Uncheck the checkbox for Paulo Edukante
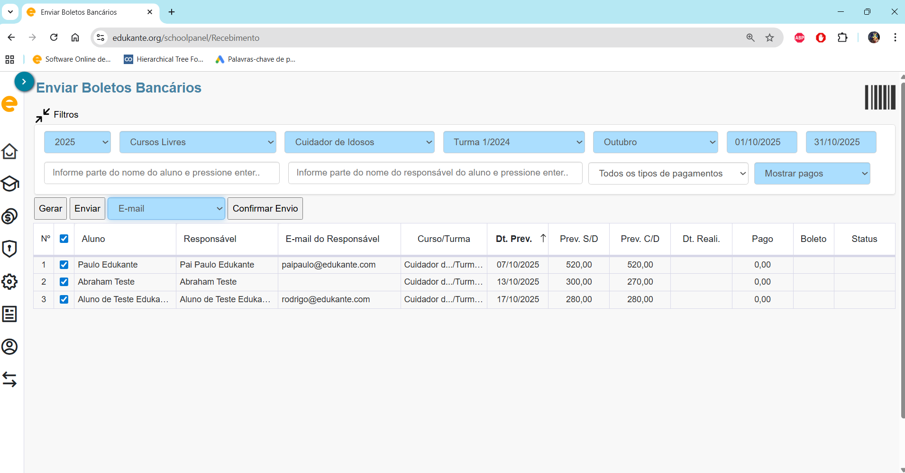The image size is (905, 473). point(64,265)
